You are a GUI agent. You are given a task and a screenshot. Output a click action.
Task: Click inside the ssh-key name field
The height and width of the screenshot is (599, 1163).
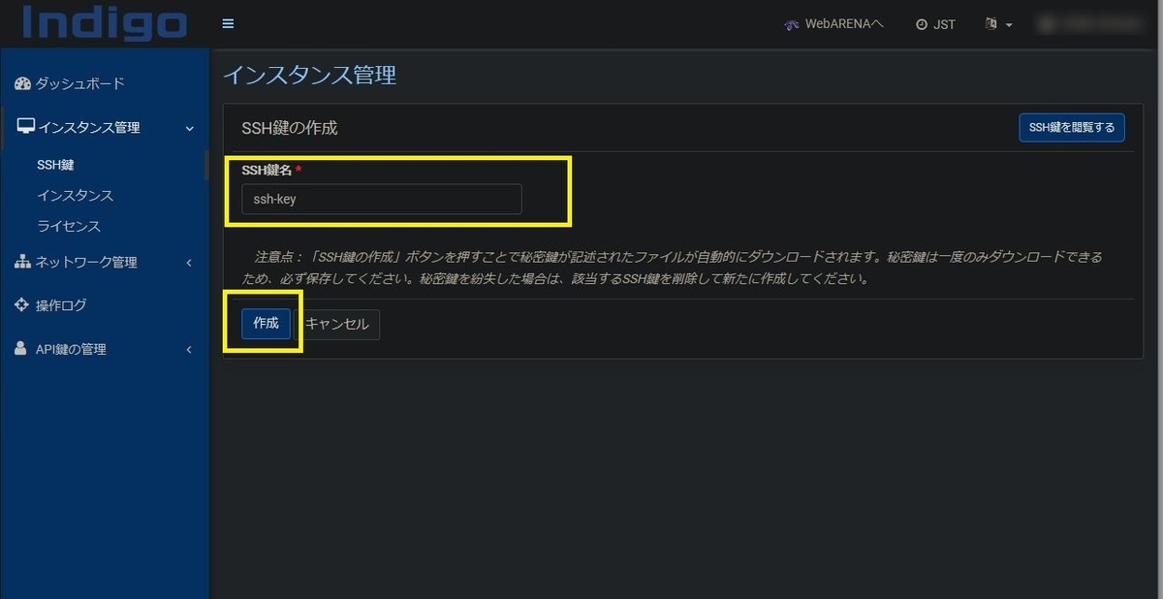click(x=380, y=199)
